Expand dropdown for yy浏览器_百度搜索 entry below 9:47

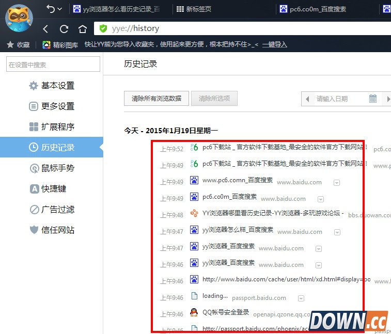[319, 265]
